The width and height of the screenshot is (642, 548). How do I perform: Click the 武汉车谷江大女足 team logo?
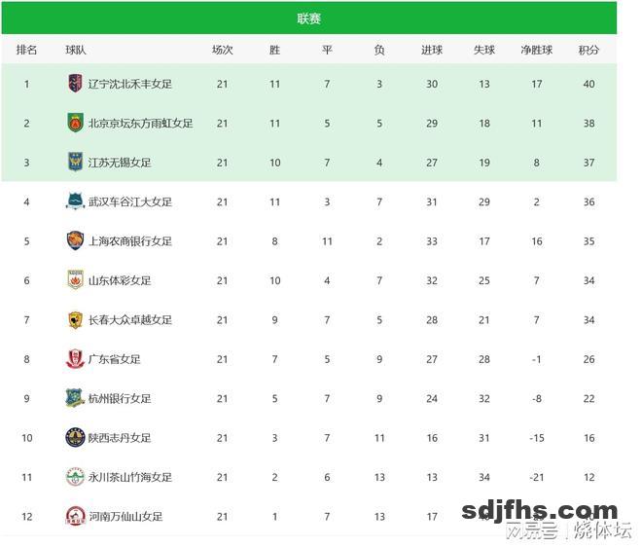pyautogui.click(x=75, y=201)
